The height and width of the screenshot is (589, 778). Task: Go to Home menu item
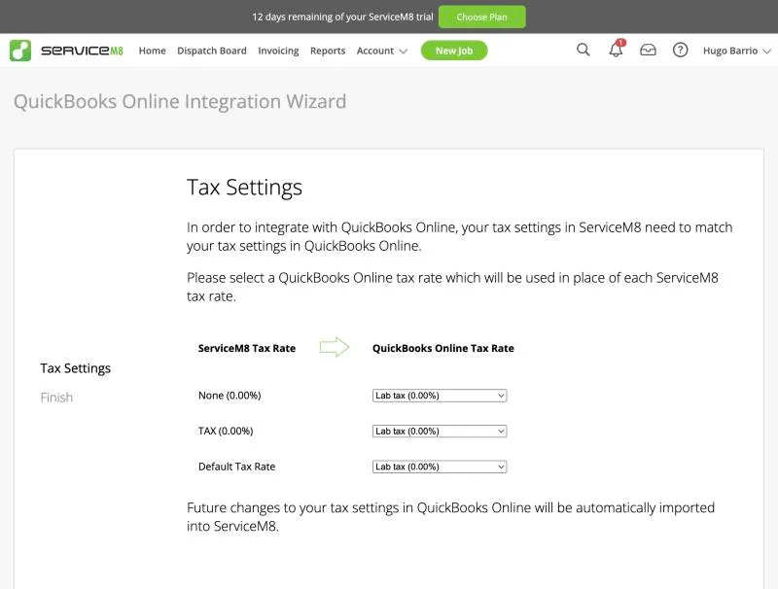(x=153, y=51)
